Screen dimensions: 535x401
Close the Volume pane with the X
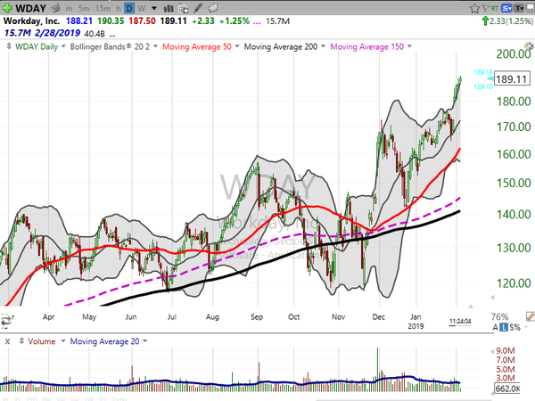click(x=7, y=341)
